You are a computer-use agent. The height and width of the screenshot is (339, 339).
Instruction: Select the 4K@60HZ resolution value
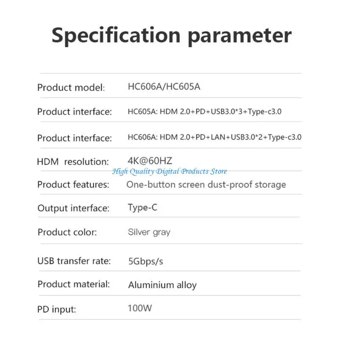tap(150, 161)
